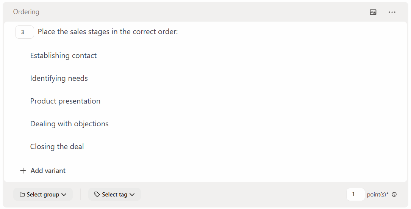411x209 pixels.
Task: Expand the Select group dropdown arrow
Action: [x=64, y=195]
